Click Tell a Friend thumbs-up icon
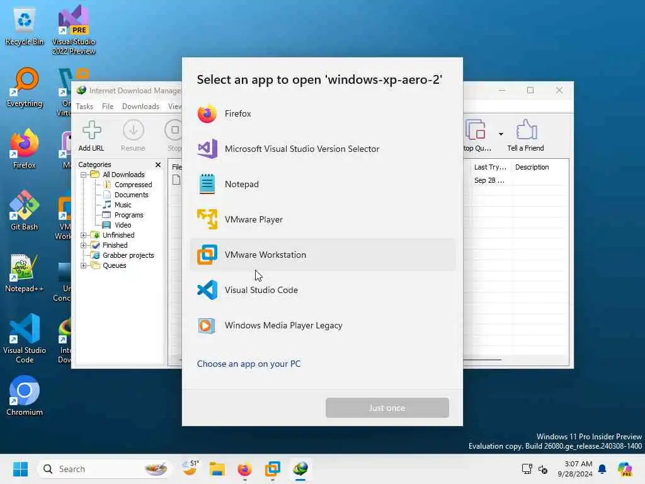Viewport: 645px width, 484px height. (x=526, y=136)
